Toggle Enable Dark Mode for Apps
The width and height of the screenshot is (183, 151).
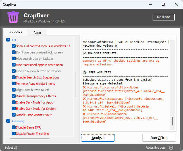(14, 102)
